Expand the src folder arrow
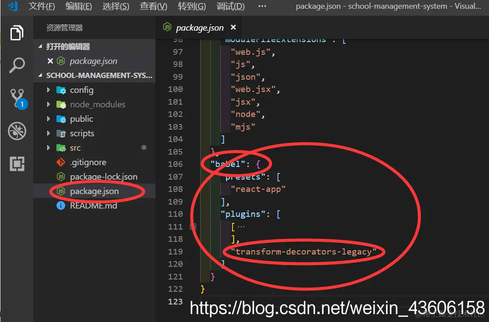489x322 pixels. point(48,147)
